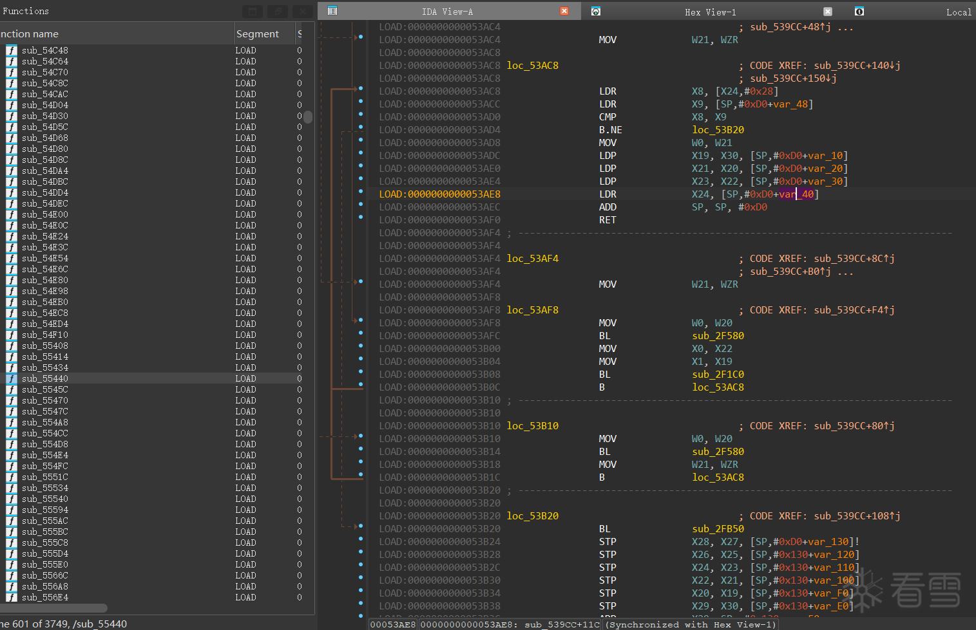
Task: Click the function icon beside sub_554E4
Action: pos(12,455)
